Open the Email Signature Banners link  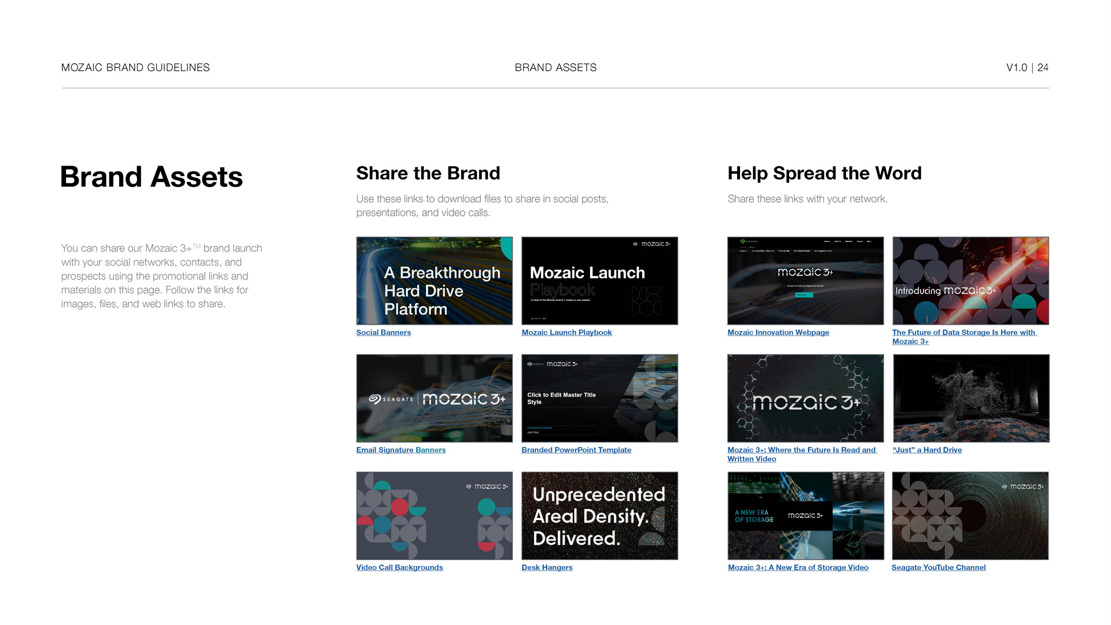[401, 450]
